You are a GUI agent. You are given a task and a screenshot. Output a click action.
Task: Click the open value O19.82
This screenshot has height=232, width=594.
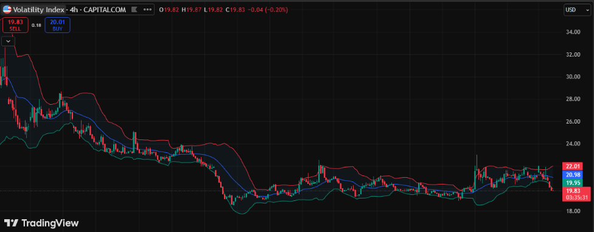169,10
